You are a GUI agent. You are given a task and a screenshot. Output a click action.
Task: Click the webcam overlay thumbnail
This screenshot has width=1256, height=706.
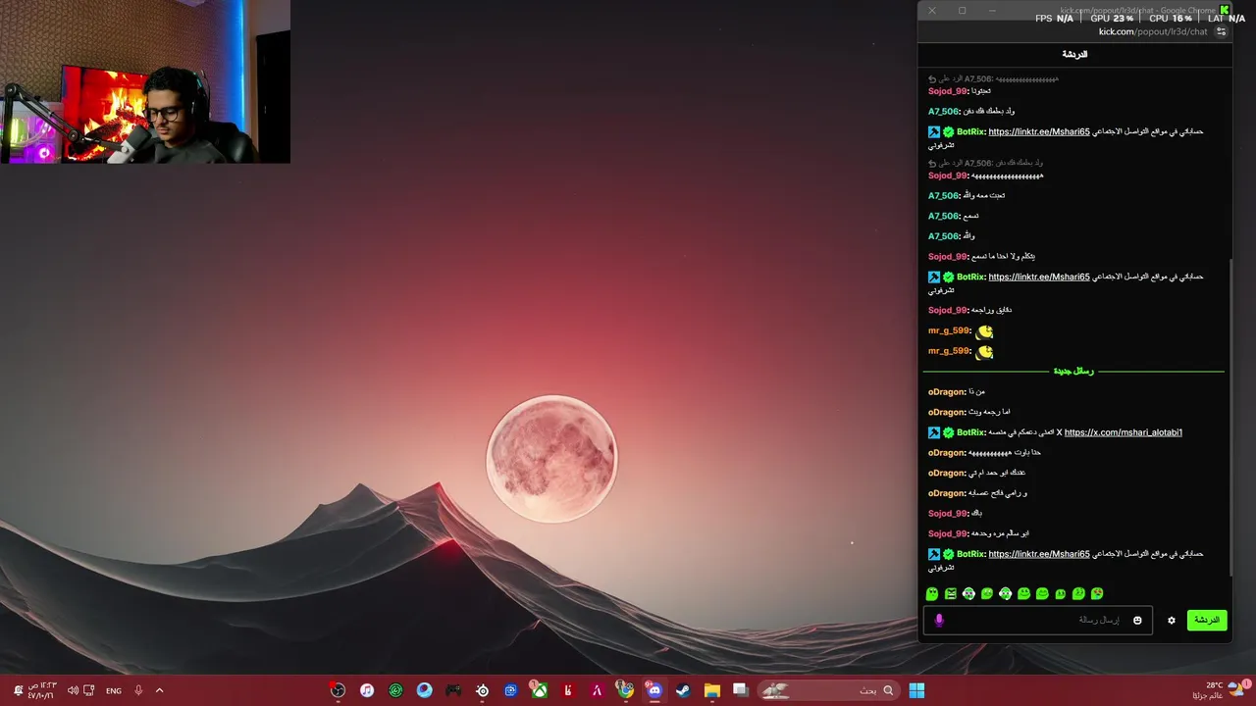145,81
